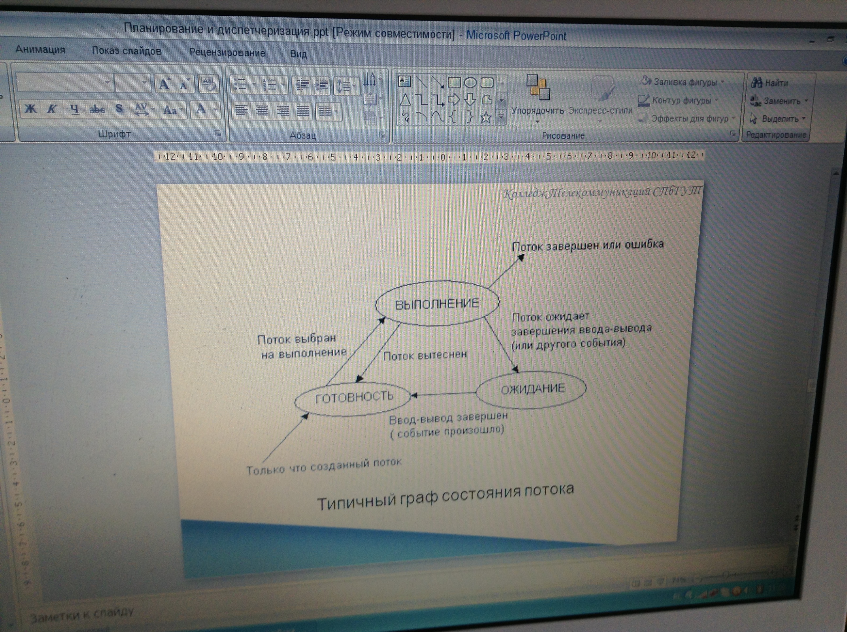Toggle italic (К) formatting

click(x=52, y=109)
